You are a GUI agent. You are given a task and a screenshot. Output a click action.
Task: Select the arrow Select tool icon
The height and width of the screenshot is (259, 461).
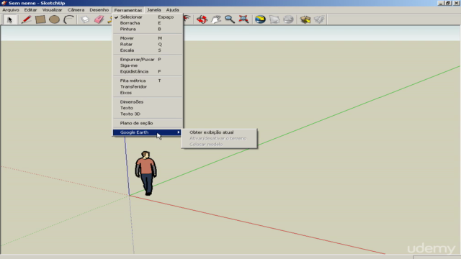point(9,19)
